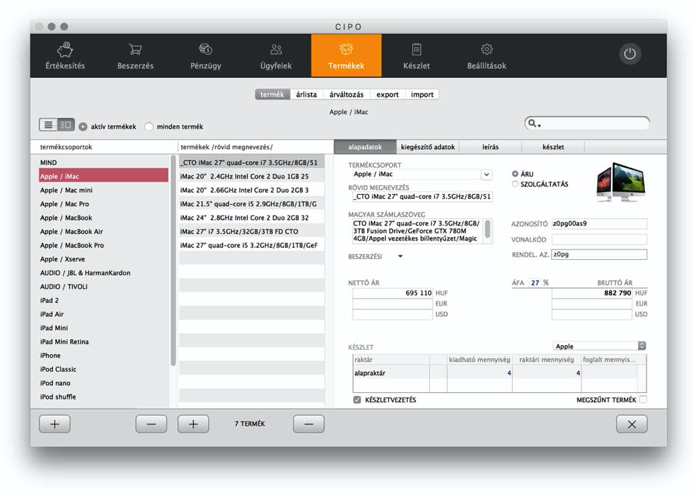Select the aktív termékek radio button
The height and width of the screenshot is (497, 693).
tap(83, 127)
